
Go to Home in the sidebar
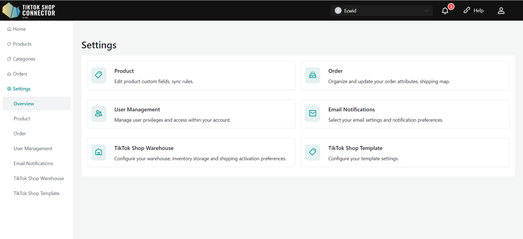(x=19, y=29)
